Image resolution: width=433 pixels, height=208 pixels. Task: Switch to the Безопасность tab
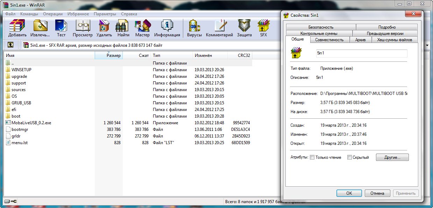point(321,27)
